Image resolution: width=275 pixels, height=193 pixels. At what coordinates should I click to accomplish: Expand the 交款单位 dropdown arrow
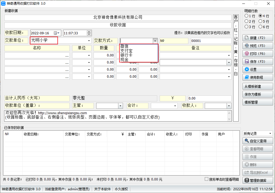89,41
